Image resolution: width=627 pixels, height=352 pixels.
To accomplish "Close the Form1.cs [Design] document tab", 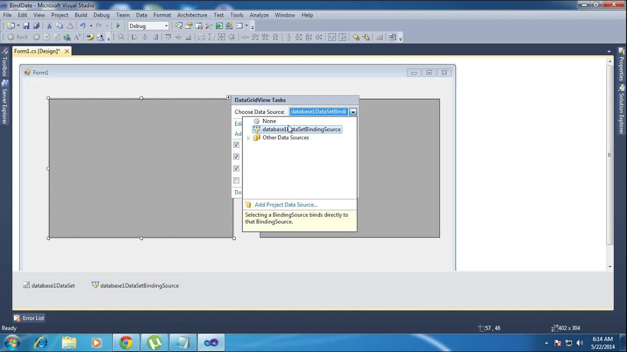I will [x=67, y=51].
